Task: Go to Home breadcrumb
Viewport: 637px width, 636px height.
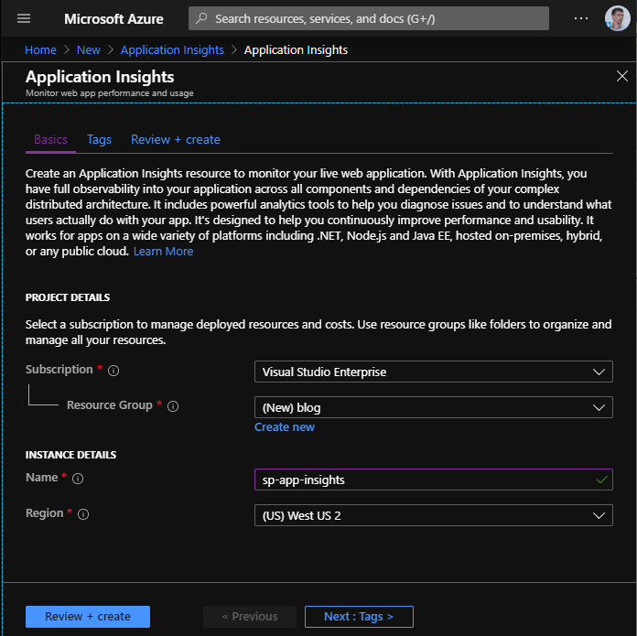Action: coord(40,50)
